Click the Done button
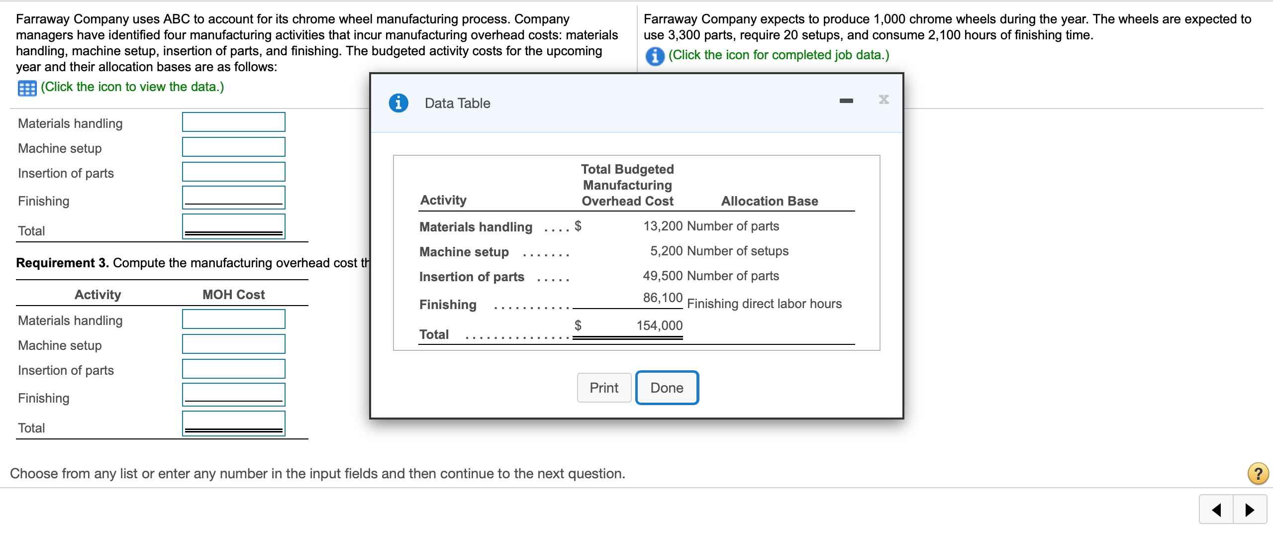The width and height of the screenshot is (1273, 535). 667,388
